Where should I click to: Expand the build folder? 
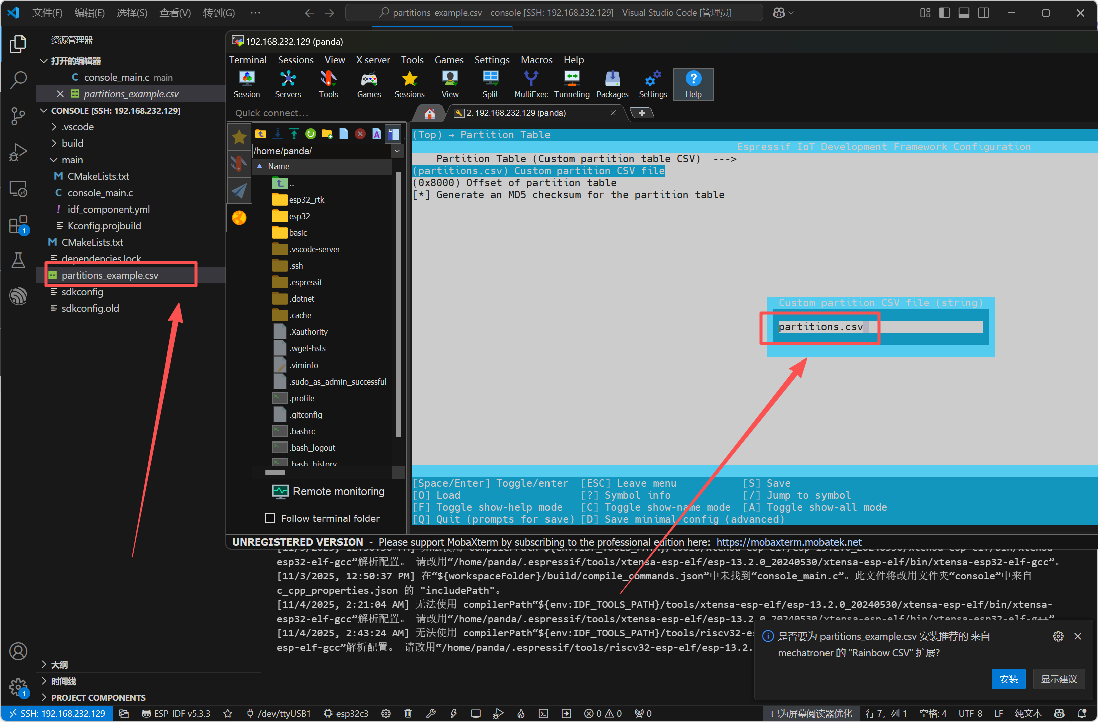click(72, 143)
